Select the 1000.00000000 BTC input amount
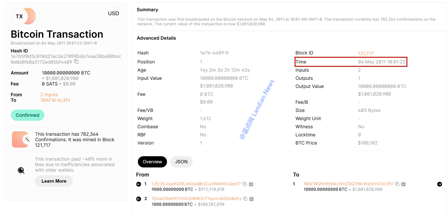The height and width of the screenshot is (219, 448). 172,204
